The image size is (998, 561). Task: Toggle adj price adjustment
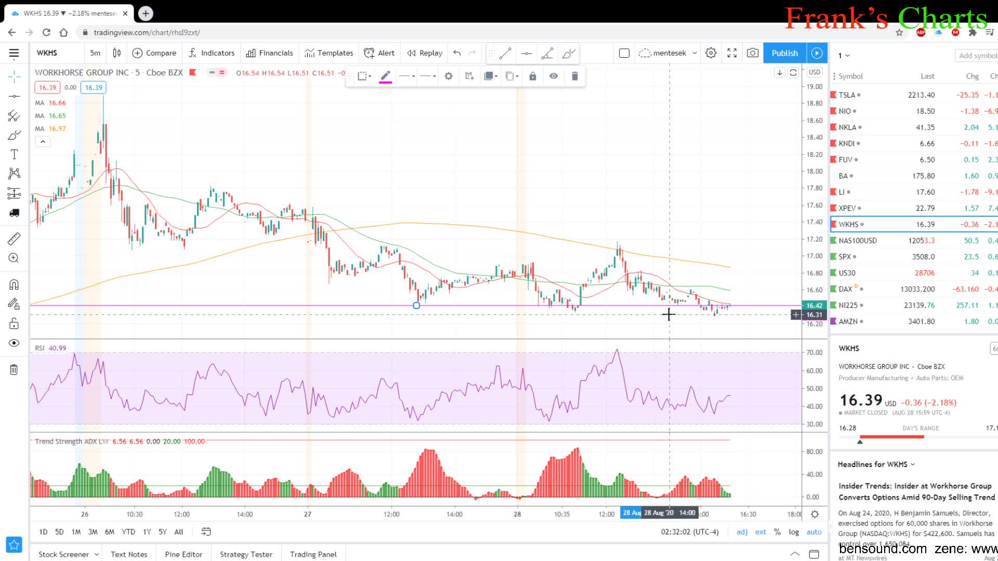[x=742, y=532]
